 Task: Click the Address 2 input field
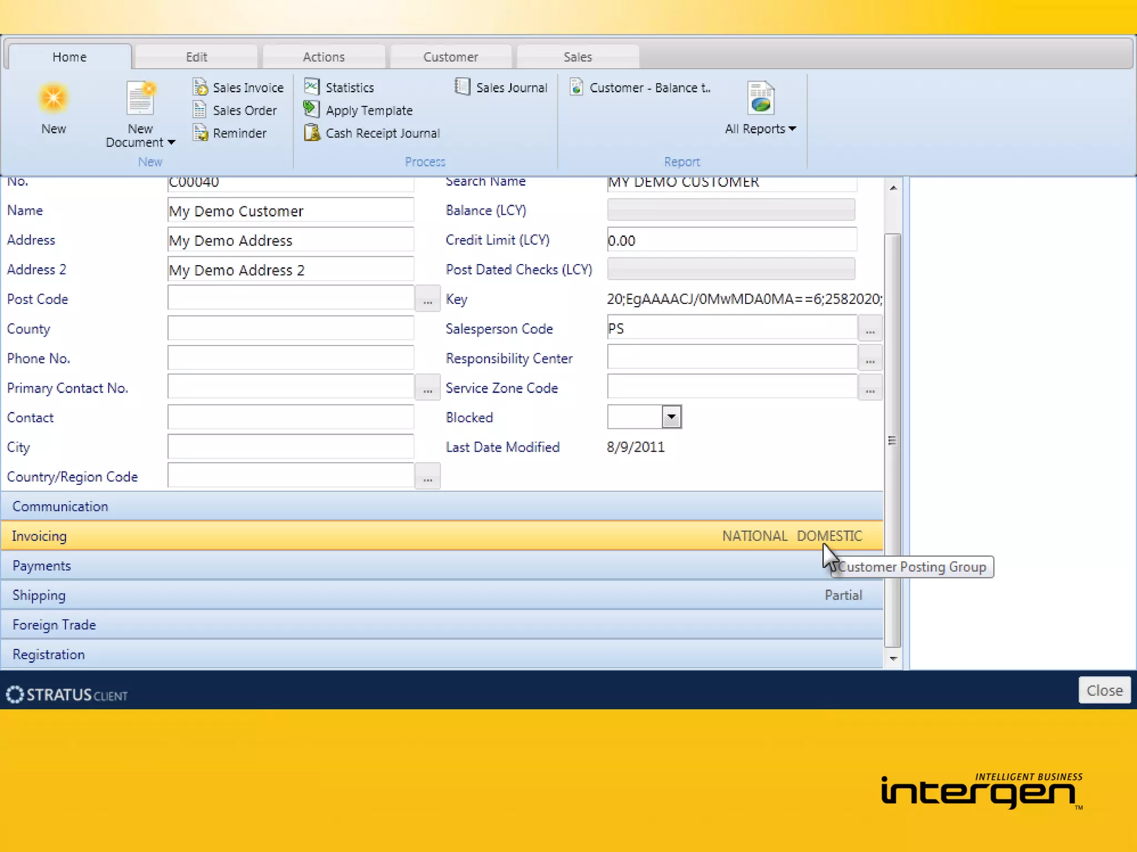pos(290,270)
